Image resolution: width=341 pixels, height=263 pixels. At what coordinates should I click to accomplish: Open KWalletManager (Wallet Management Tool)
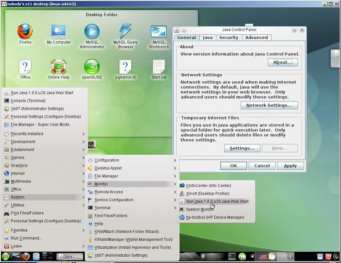[132, 240]
